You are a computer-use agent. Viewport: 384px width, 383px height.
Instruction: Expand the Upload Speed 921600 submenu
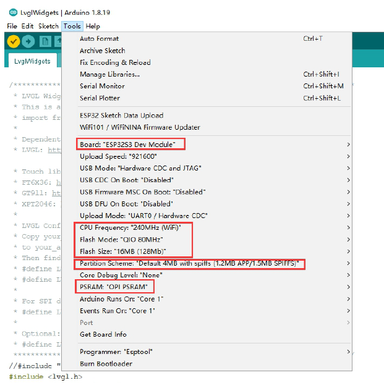coord(207,156)
